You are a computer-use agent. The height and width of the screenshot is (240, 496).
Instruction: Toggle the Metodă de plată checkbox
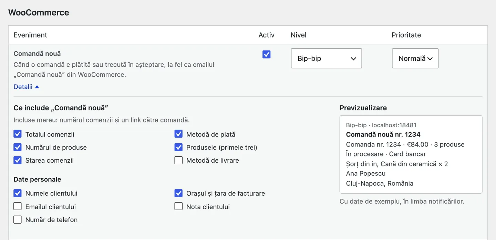[178, 134]
